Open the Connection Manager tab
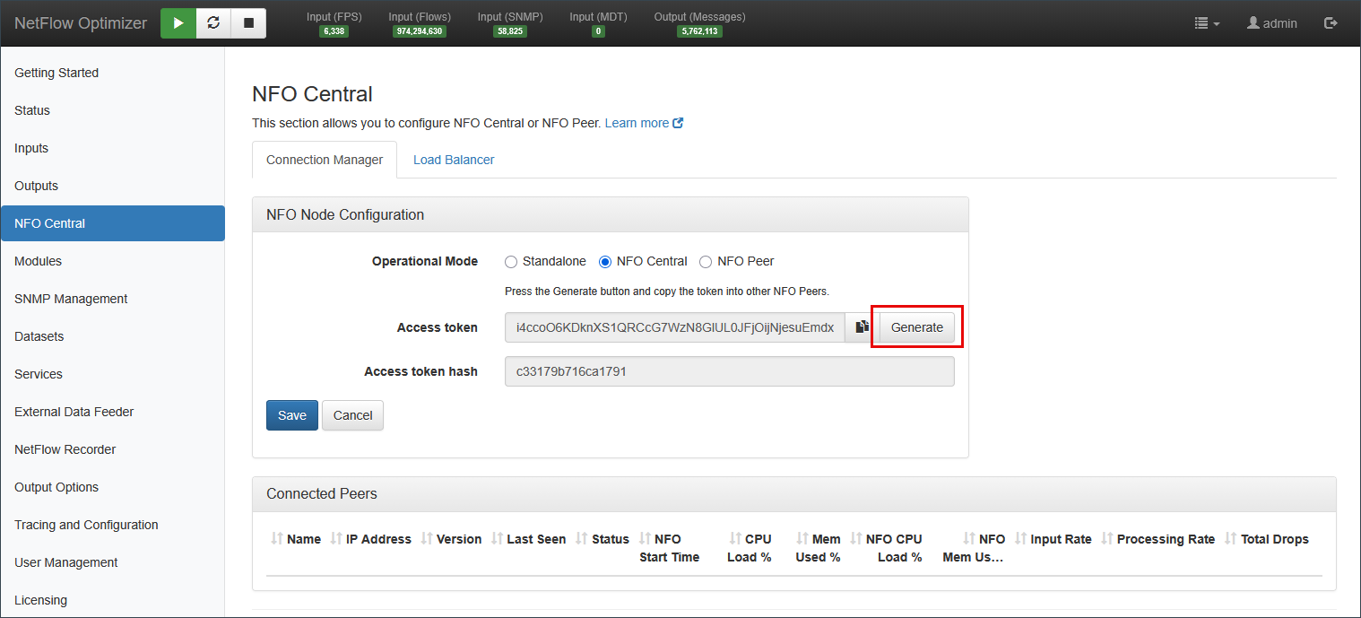This screenshot has width=1361, height=618. (325, 160)
